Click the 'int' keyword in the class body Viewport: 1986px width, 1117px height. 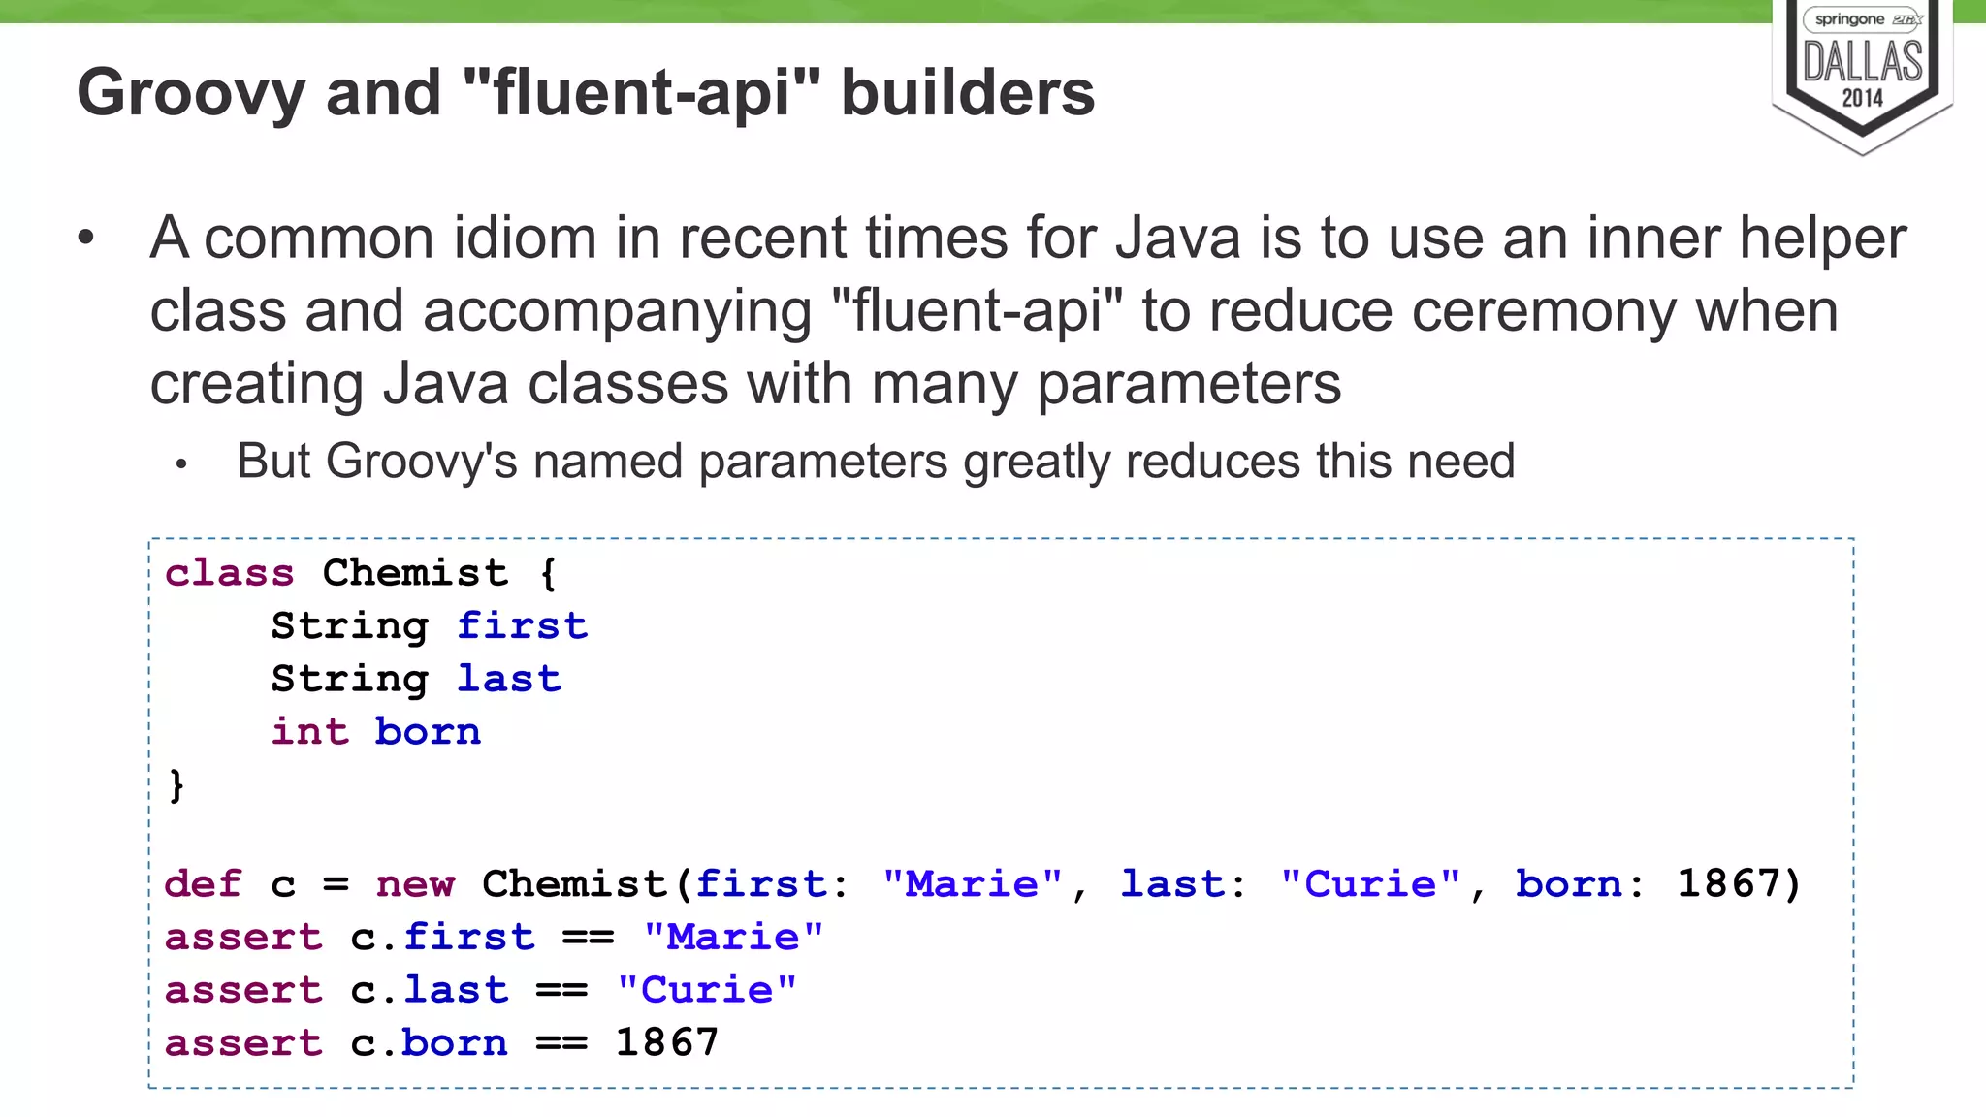point(309,732)
